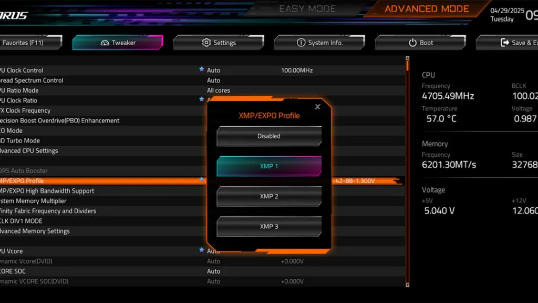Click CPU frequency 4705.49MHz readout
The width and height of the screenshot is (538, 303).
click(448, 96)
